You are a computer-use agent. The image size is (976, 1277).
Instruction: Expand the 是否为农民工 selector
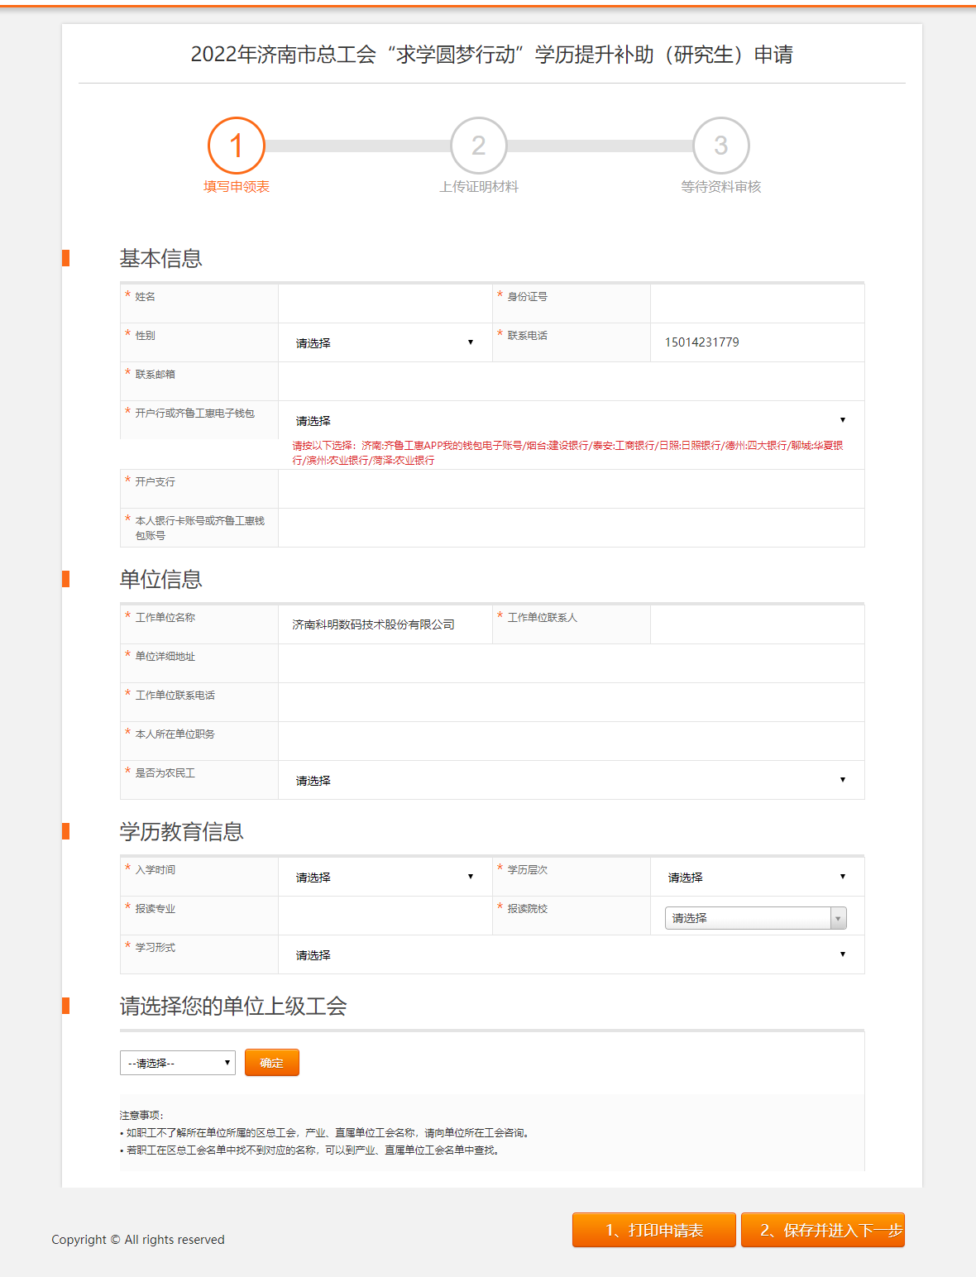pos(571,779)
